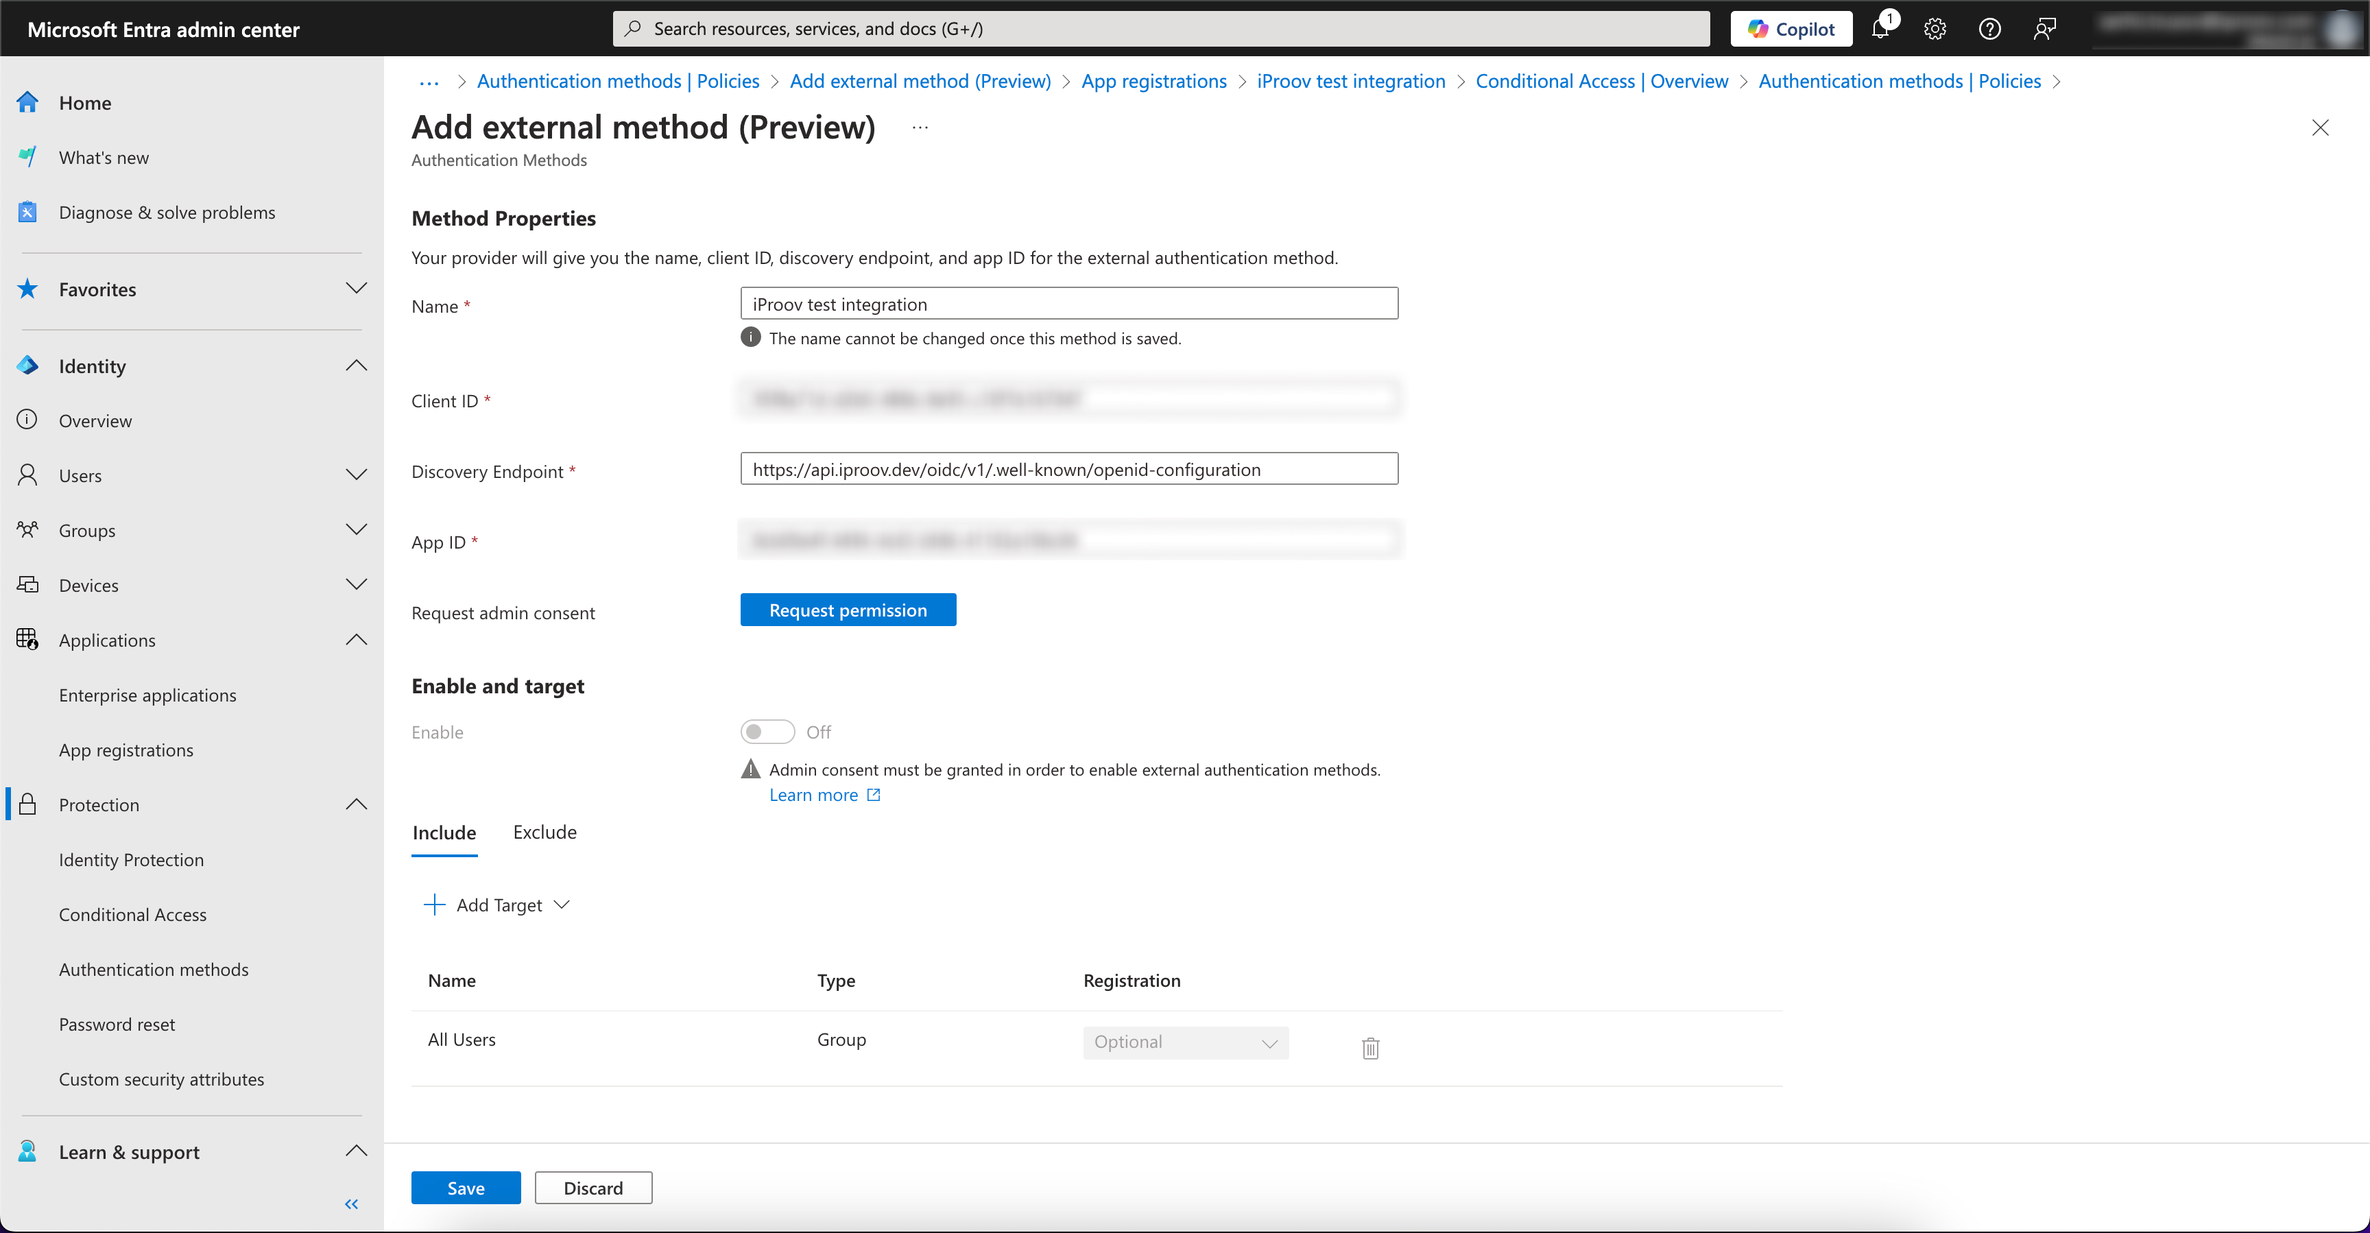The width and height of the screenshot is (2370, 1233).
Task: Open the help question mark
Action: tap(1989, 29)
